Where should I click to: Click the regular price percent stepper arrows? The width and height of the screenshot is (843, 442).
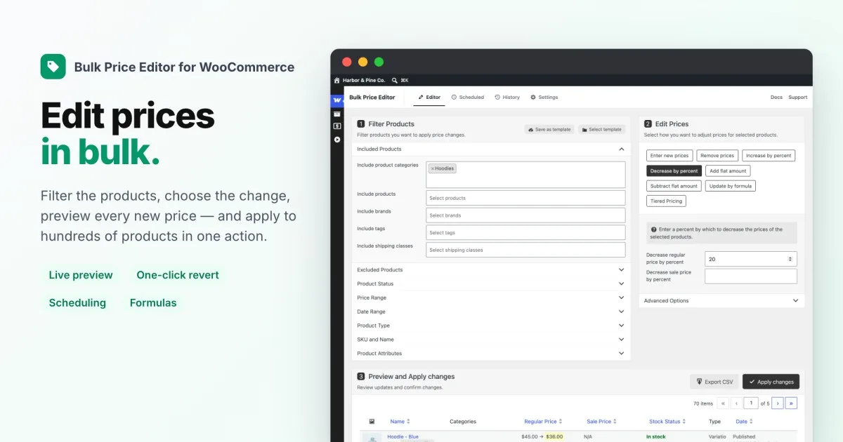click(x=791, y=259)
